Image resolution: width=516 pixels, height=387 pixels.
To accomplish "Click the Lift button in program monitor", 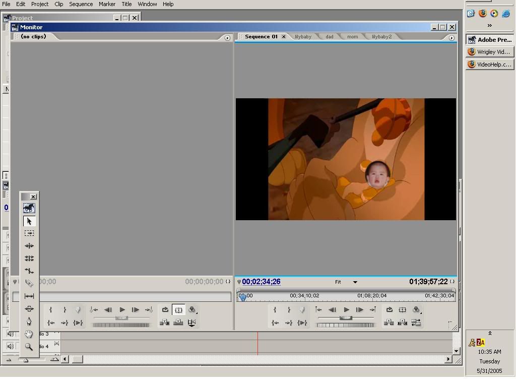I will point(389,322).
